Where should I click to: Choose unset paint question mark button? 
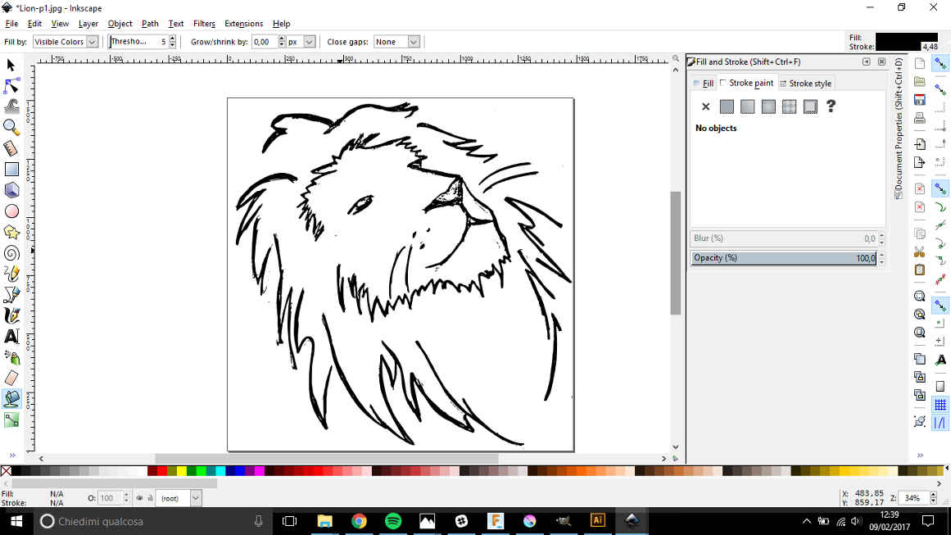coord(831,107)
